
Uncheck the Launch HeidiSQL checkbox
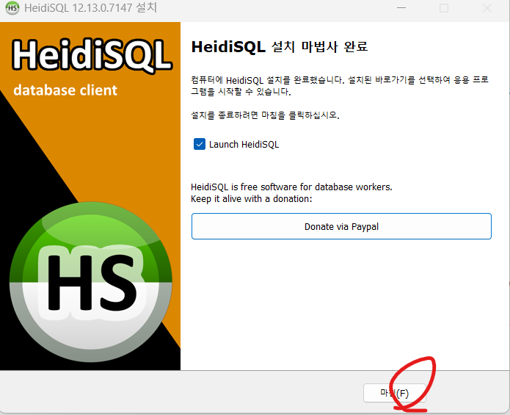tap(200, 144)
